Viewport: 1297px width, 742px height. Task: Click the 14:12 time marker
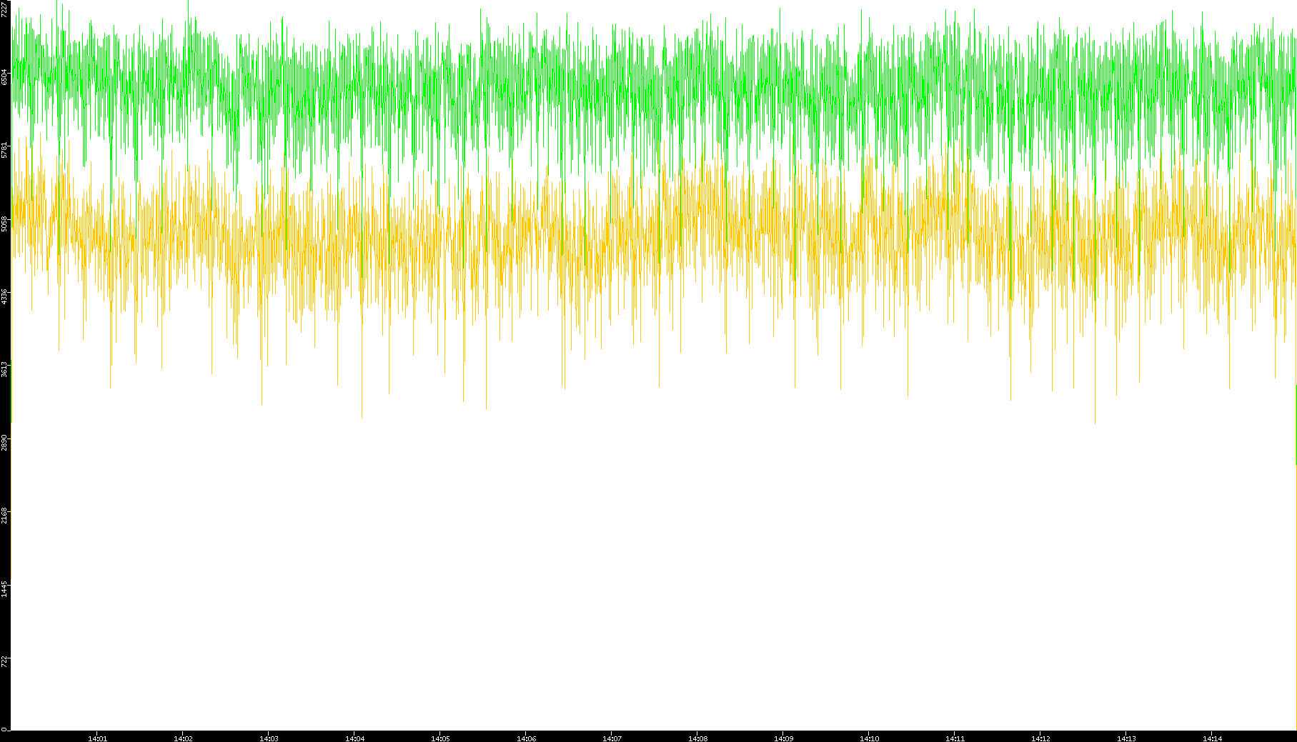(1040, 738)
